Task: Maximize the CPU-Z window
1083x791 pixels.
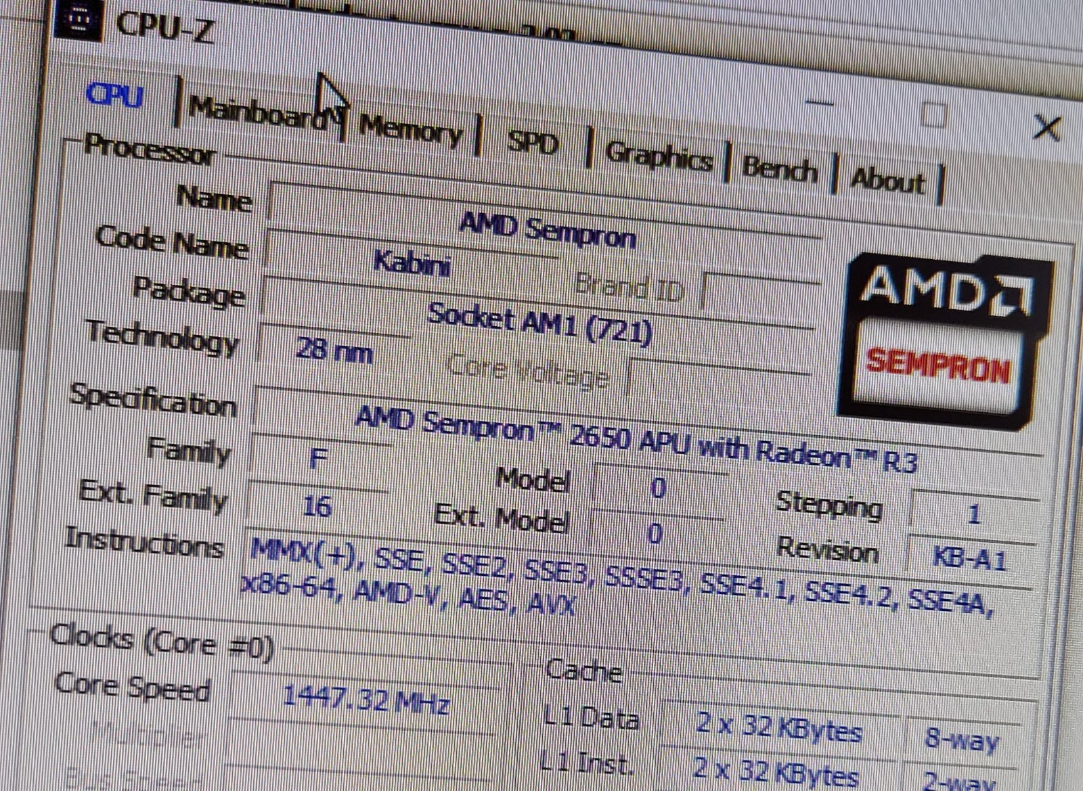Action: pos(933,116)
